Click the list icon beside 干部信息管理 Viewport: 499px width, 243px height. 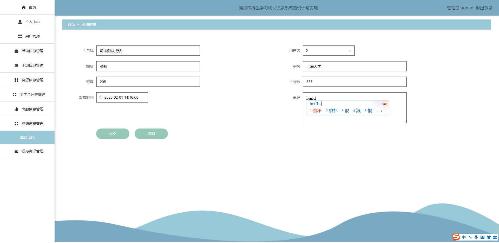point(16,65)
